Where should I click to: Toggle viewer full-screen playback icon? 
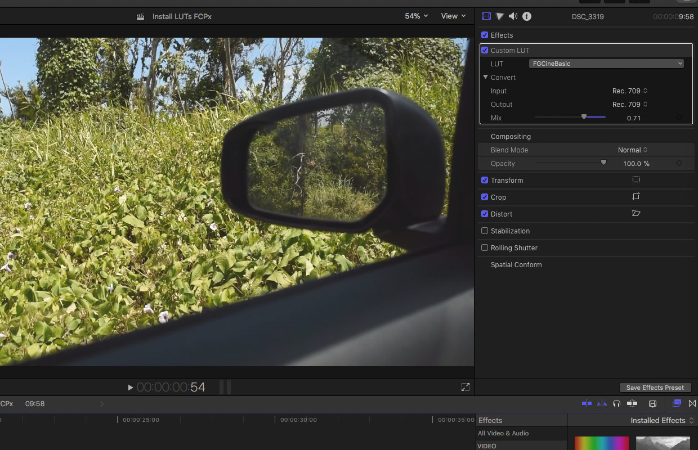[466, 387]
